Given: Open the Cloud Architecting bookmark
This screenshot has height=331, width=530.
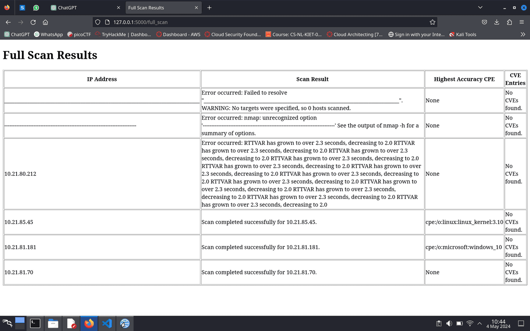Looking at the screenshot, I should 355,34.
